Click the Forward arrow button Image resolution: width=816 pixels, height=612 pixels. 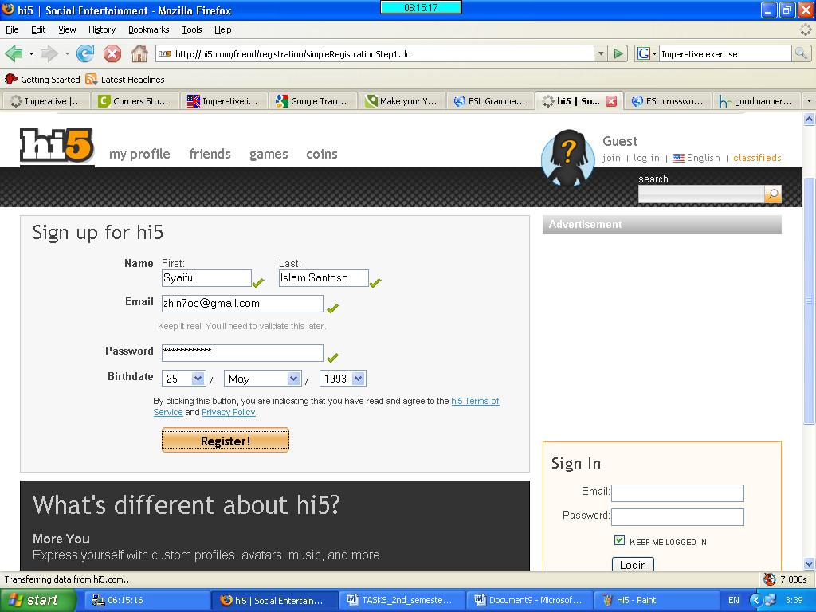pos(49,53)
